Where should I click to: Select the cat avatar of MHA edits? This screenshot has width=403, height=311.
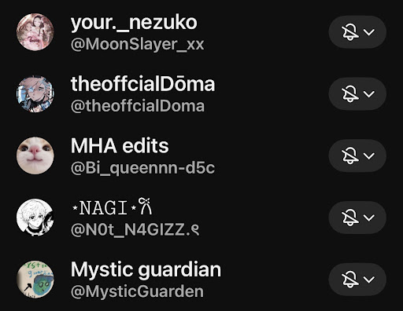(x=35, y=155)
